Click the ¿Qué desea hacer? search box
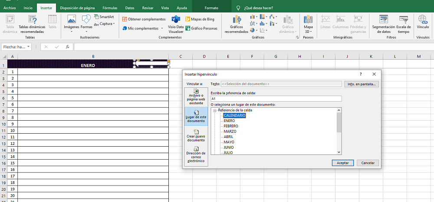Screen dimensions: 434x202 pos(259,8)
